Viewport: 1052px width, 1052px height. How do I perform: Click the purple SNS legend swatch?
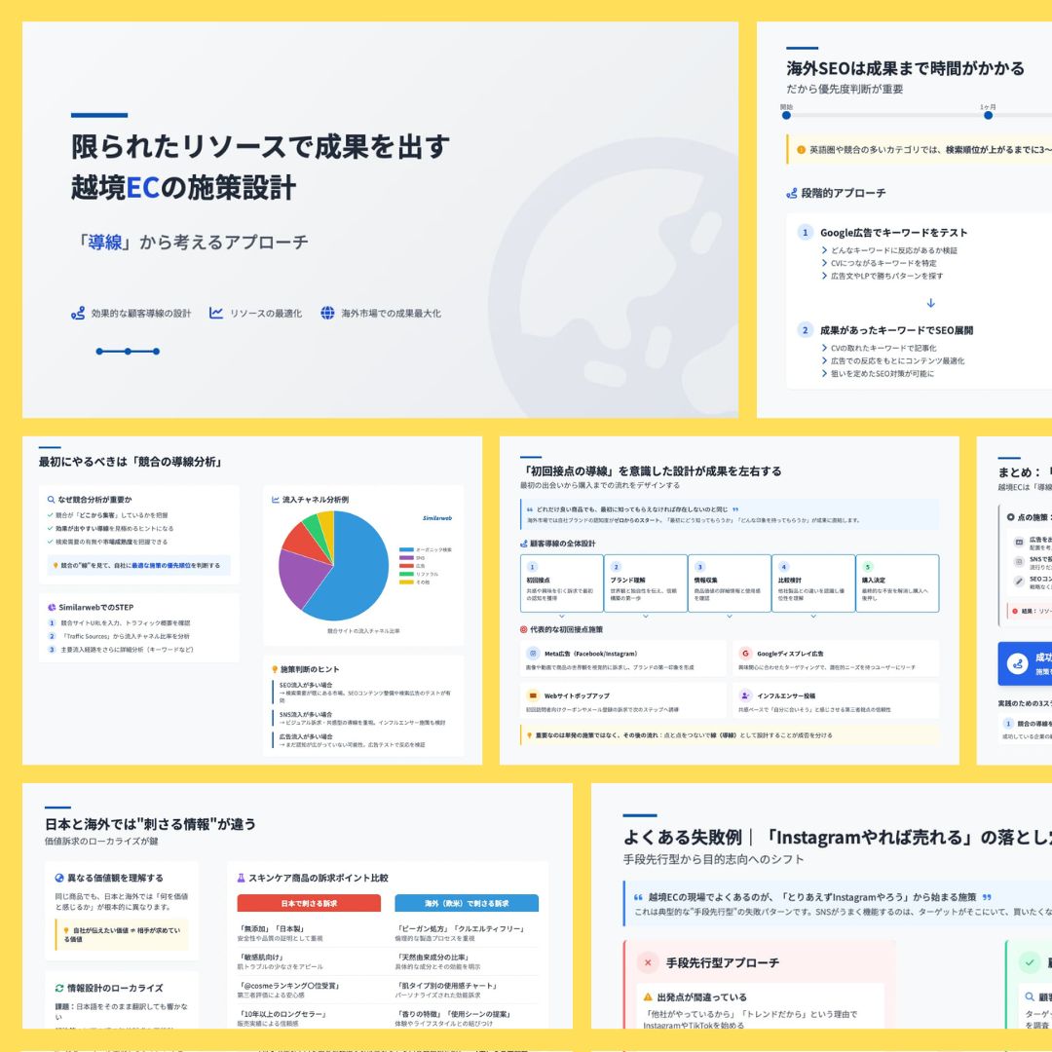(406, 557)
